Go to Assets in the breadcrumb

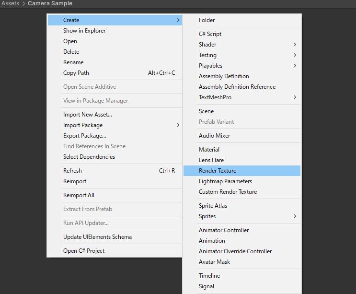coord(10,3)
